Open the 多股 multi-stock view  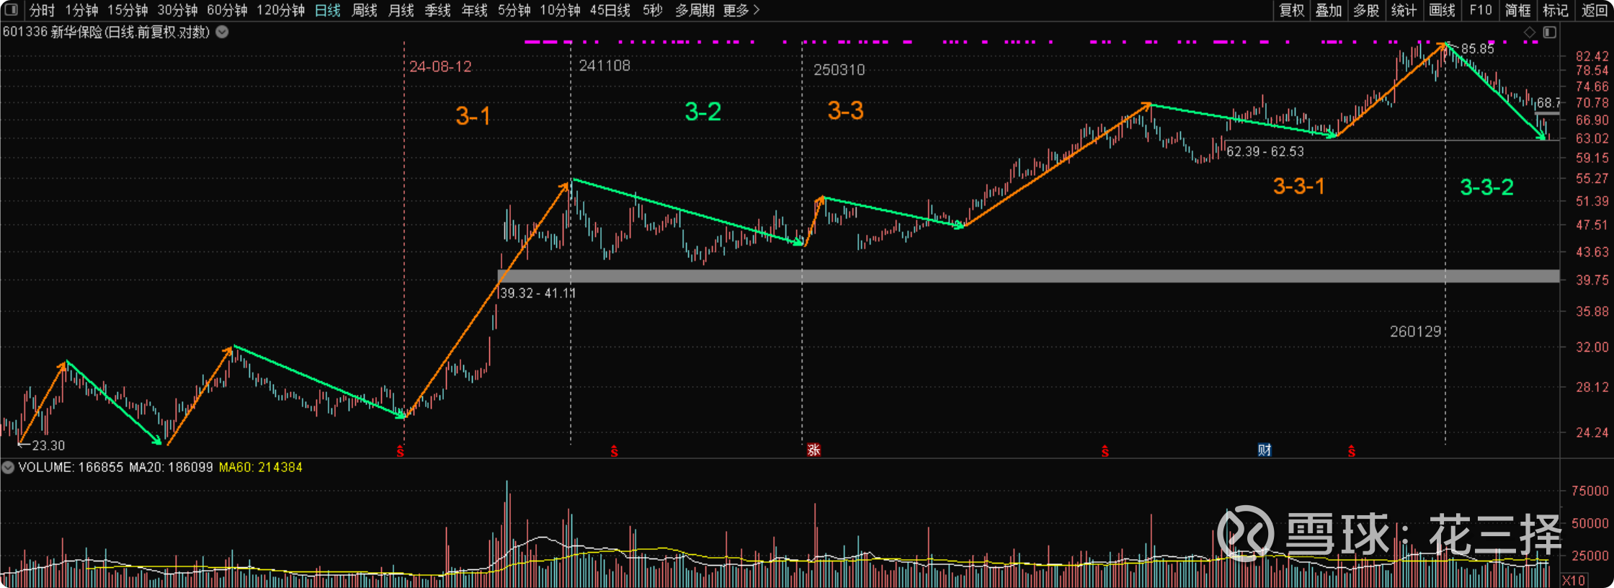click(1366, 10)
